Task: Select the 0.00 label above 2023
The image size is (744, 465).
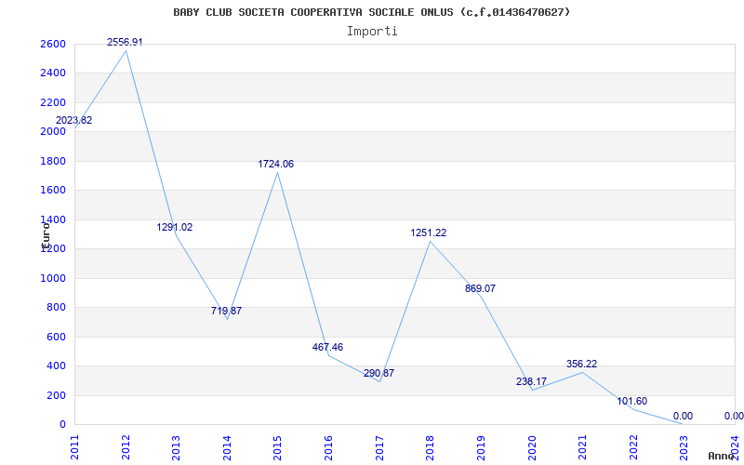Action: coord(683,416)
